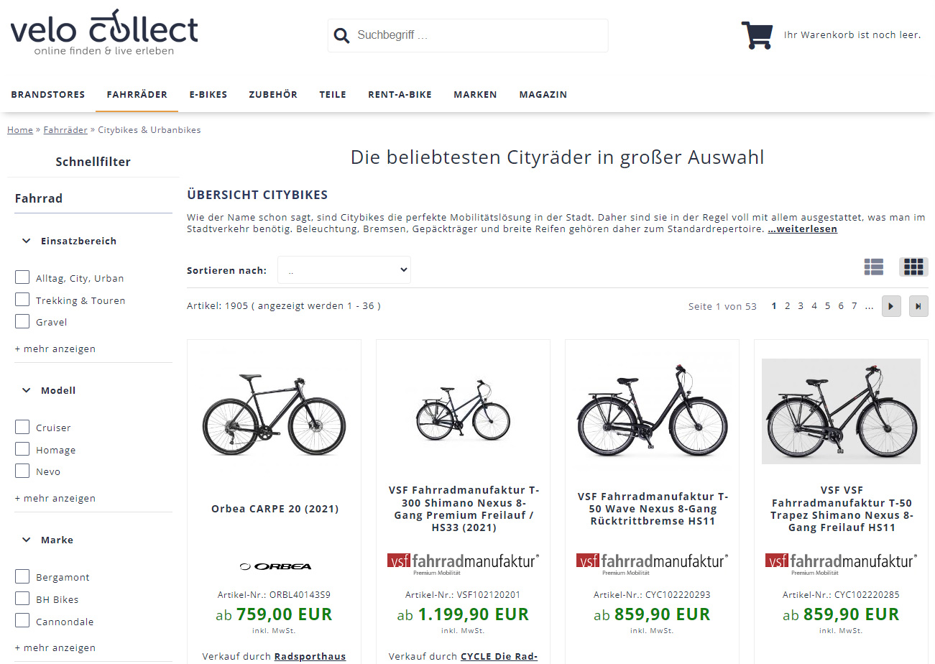The width and height of the screenshot is (935, 664).
Task: Click the search magnifier icon
Action: 342,35
